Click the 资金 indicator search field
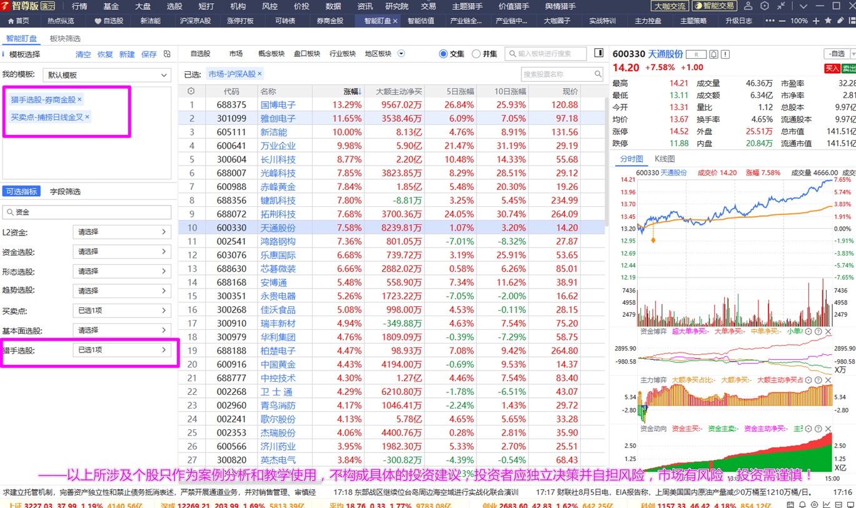Image resolution: width=856 pixels, height=508 pixels. click(x=87, y=212)
